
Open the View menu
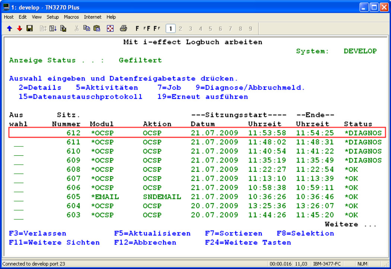click(x=36, y=17)
